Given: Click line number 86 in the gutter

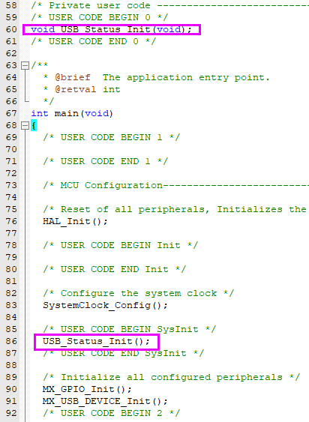Looking at the screenshot, I should click(11, 341).
